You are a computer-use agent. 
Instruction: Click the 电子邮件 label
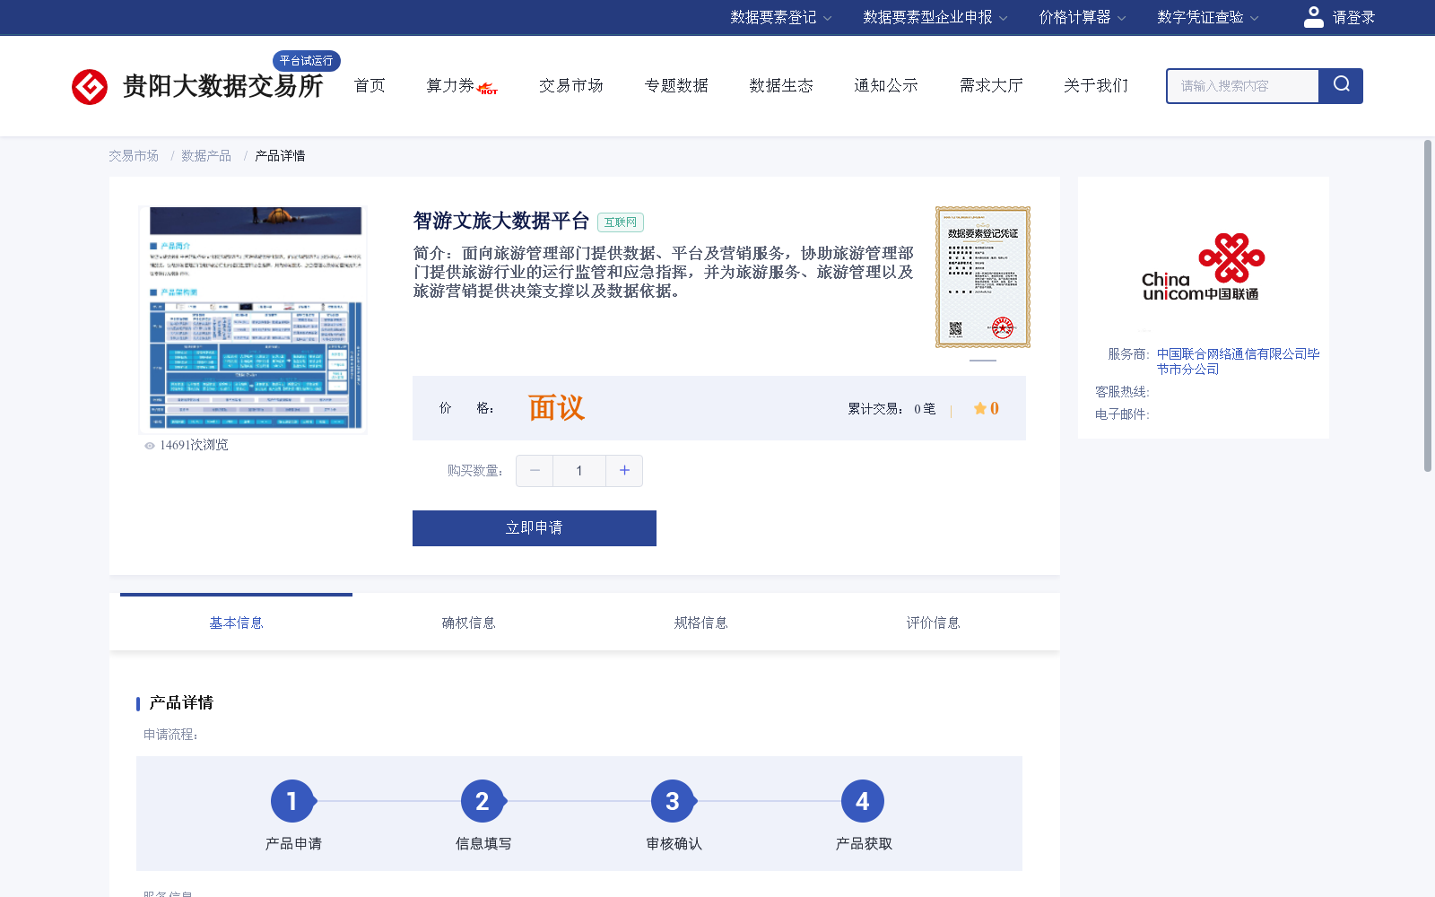pyautogui.click(x=1122, y=414)
